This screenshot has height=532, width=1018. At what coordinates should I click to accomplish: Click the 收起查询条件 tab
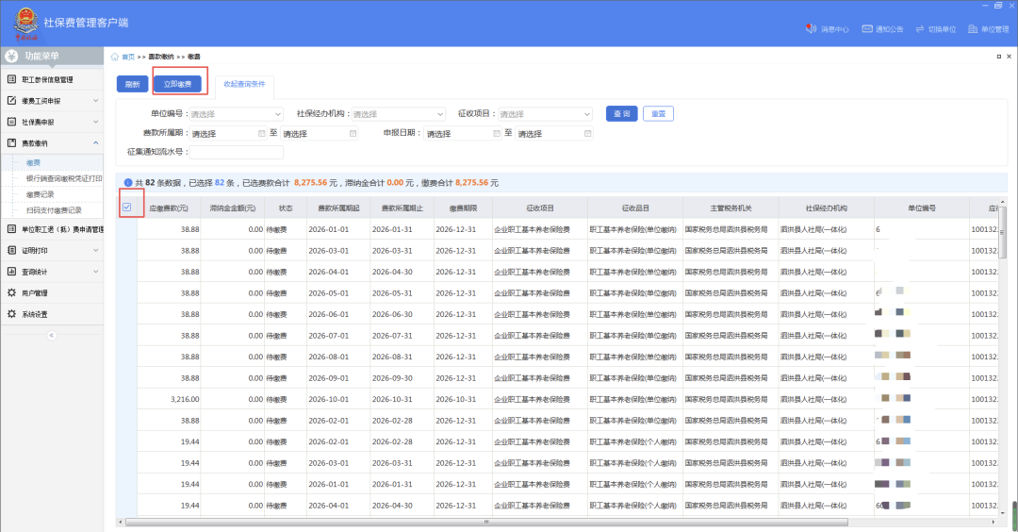pos(244,85)
